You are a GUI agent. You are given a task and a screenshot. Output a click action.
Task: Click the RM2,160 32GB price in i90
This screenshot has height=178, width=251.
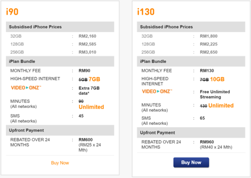tap(87, 36)
